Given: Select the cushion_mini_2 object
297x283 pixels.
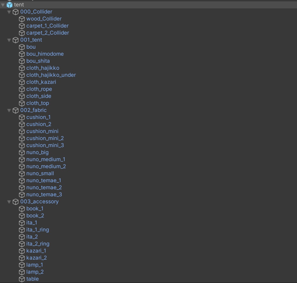Looking at the screenshot, I should pyautogui.click(x=45, y=138).
